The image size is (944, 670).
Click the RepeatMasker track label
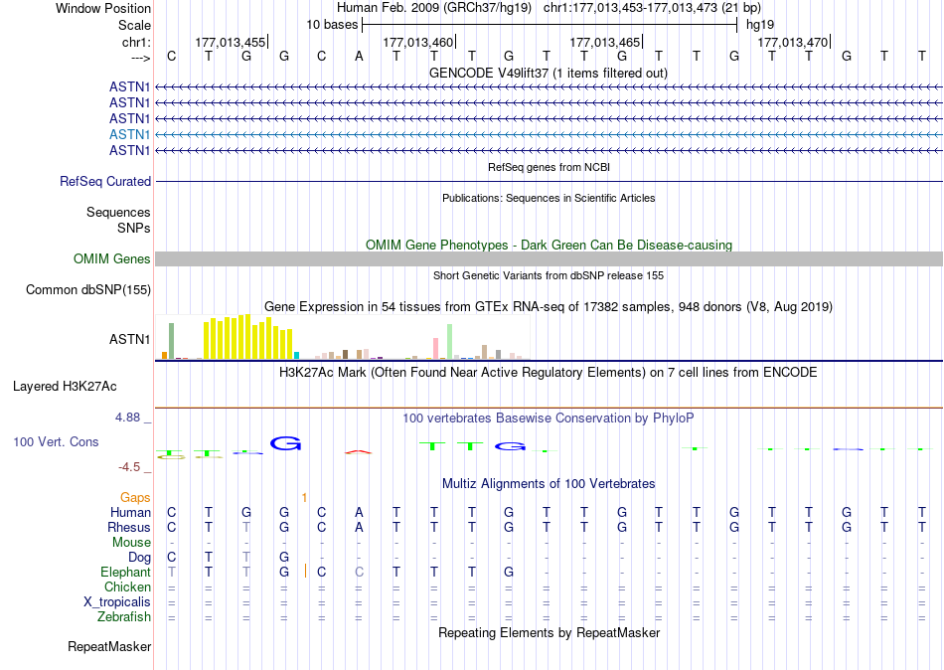[109, 647]
